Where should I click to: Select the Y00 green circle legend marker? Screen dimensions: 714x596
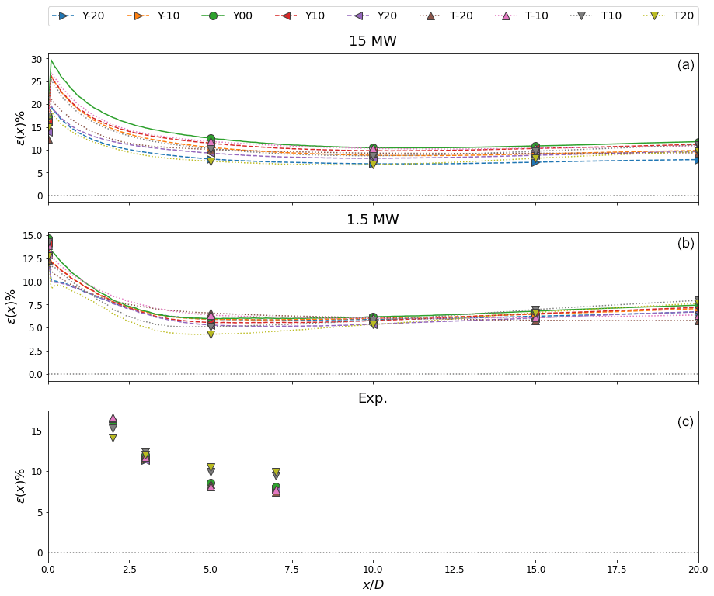tap(214, 16)
